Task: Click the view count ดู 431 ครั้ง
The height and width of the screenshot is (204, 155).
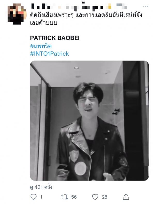Action: coord(41,187)
